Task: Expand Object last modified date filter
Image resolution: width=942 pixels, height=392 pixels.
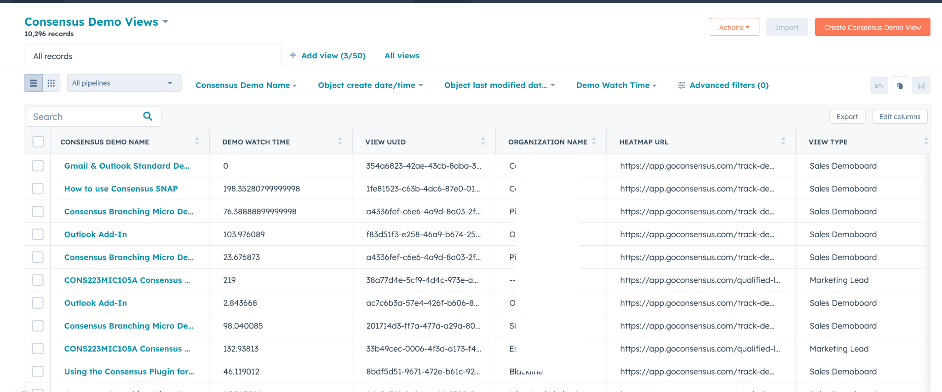Action: pos(500,85)
